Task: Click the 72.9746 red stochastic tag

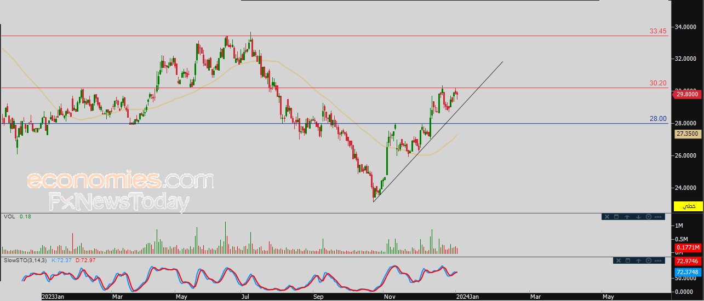Action: tap(689, 262)
